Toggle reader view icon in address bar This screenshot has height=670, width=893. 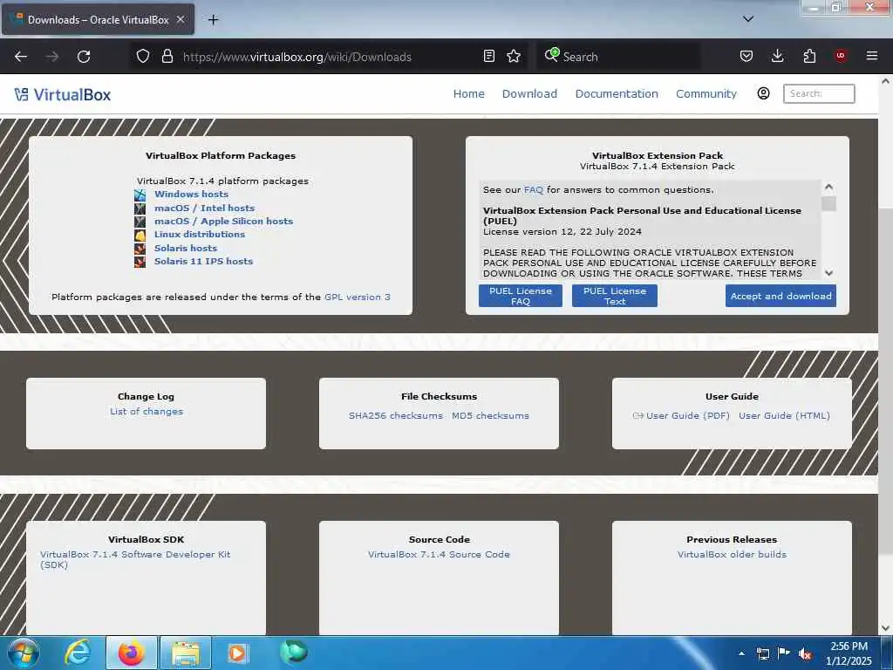(488, 57)
